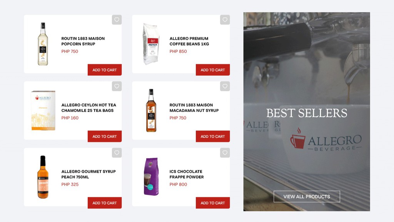The height and width of the screenshot is (222, 394).
Task: Add Ceylon Chamomile tea bags to cart
Action: coord(105,136)
